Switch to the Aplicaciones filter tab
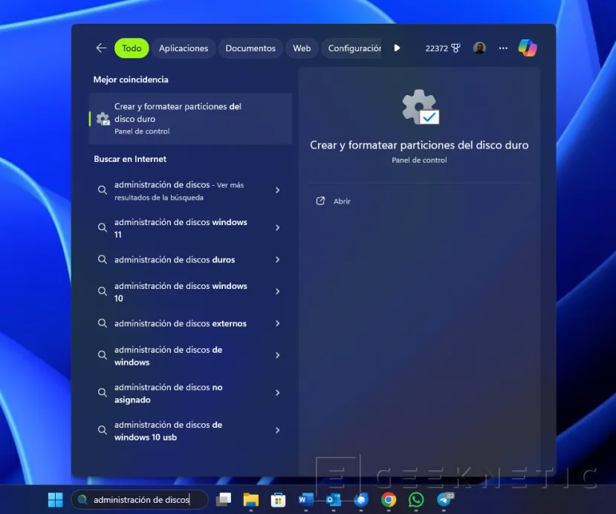Screen dimensions: 616x514 pos(184,48)
